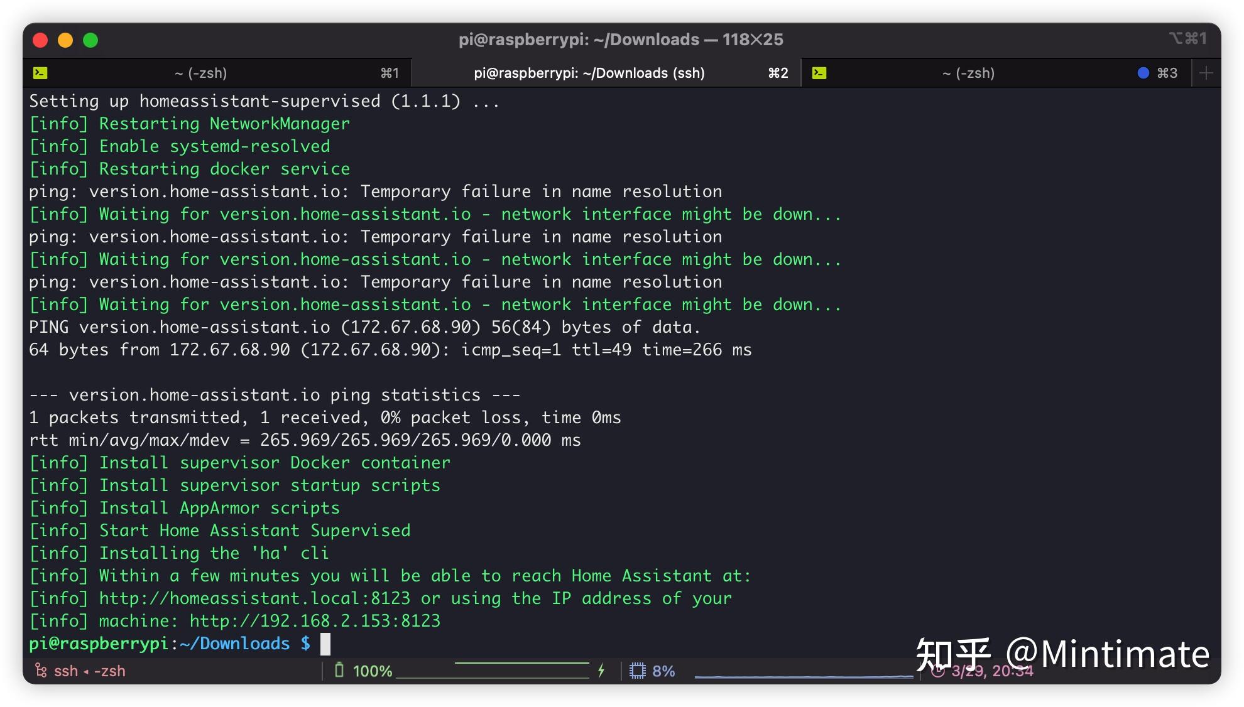
Task: Click the 'PING version.home-assistant.io' line
Action: point(364,327)
